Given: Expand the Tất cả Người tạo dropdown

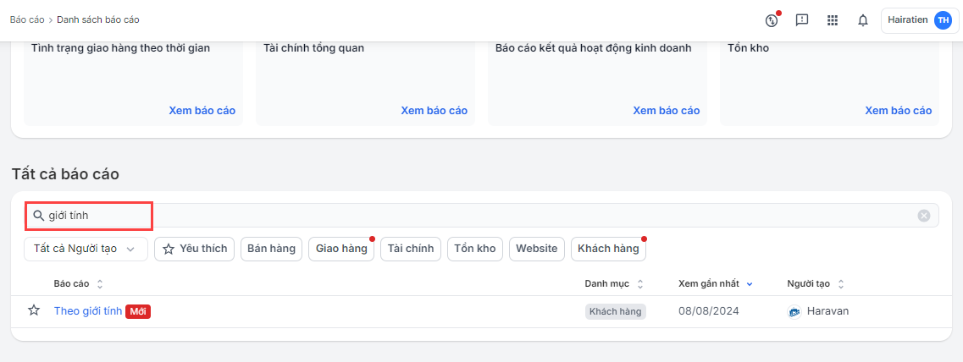Looking at the screenshot, I should 85,249.
